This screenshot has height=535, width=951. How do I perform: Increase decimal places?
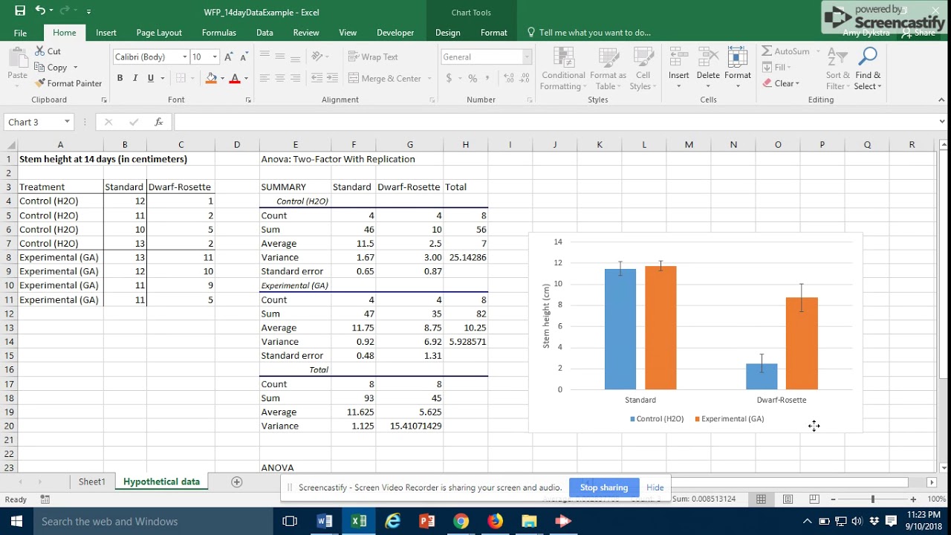[507, 78]
